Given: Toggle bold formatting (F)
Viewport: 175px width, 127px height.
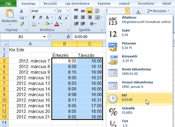Looking at the screenshot, I should pyautogui.click(x=34, y=17).
